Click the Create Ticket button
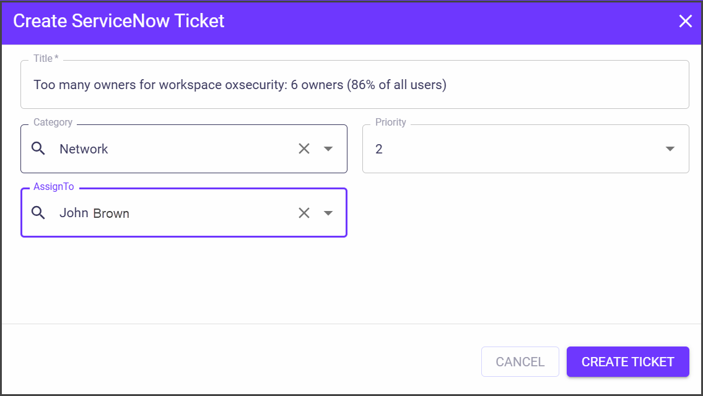The image size is (703, 396). click(627, 362)
